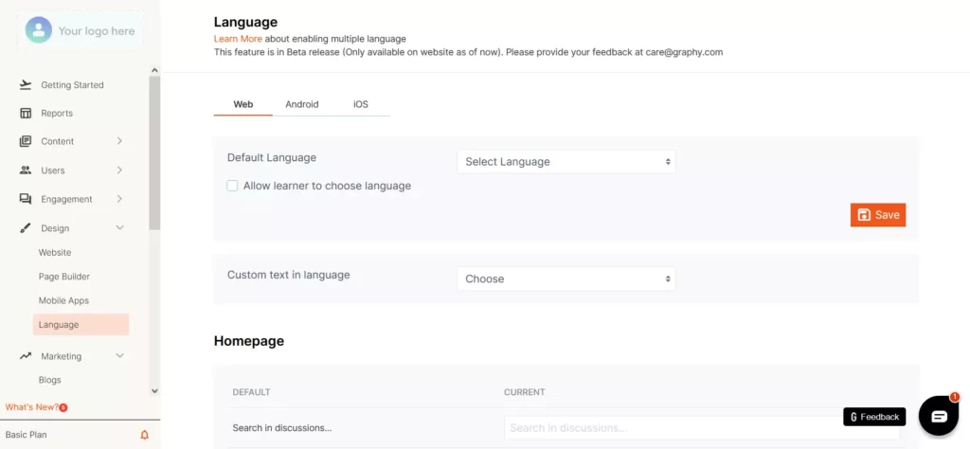The width and height of the screenshot is (970, 449).
Task: Click the Marketing trend icon
Action: point(26,356)
